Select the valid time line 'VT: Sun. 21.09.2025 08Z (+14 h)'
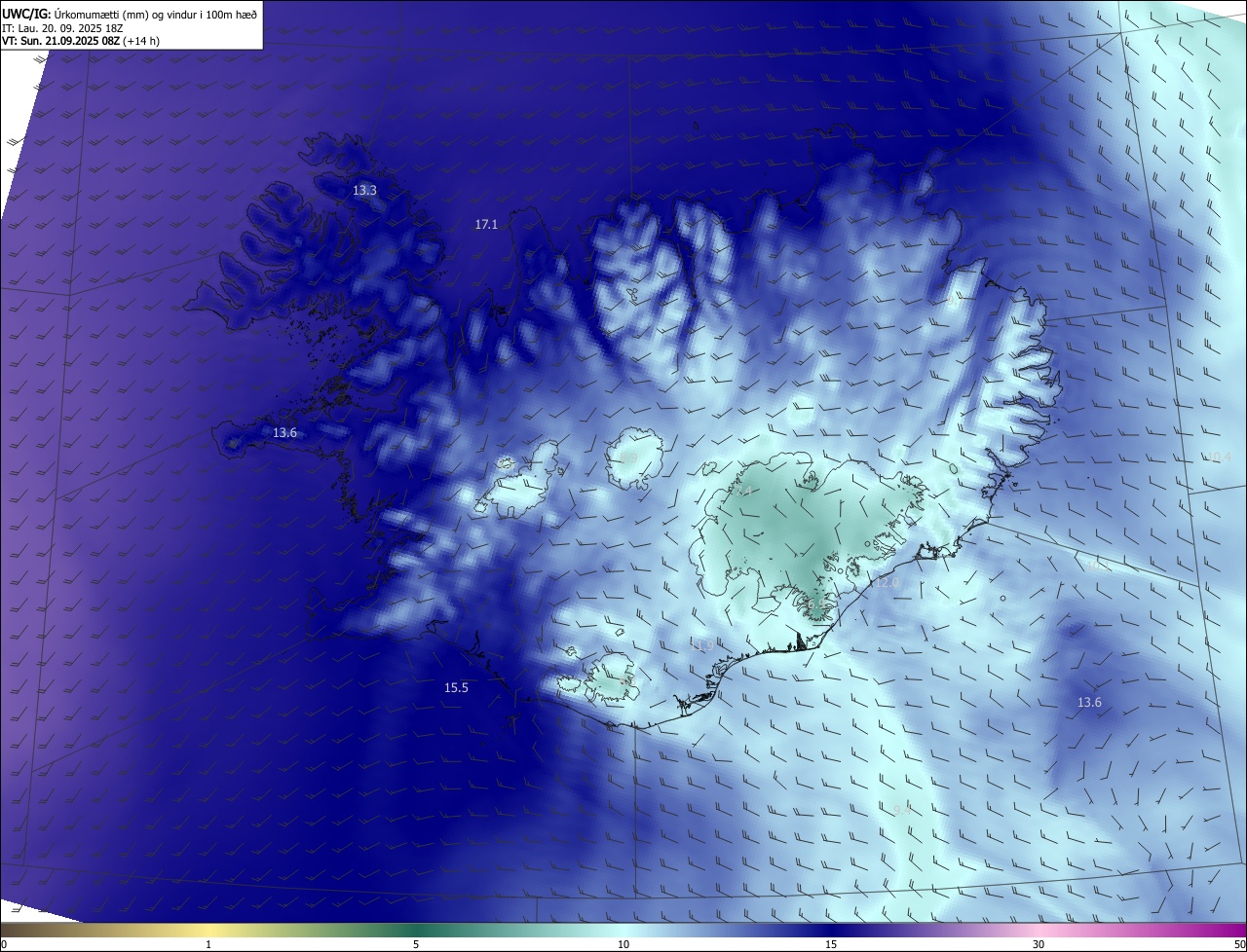This screenshot has height=952, width=1247. click(81, 41)
